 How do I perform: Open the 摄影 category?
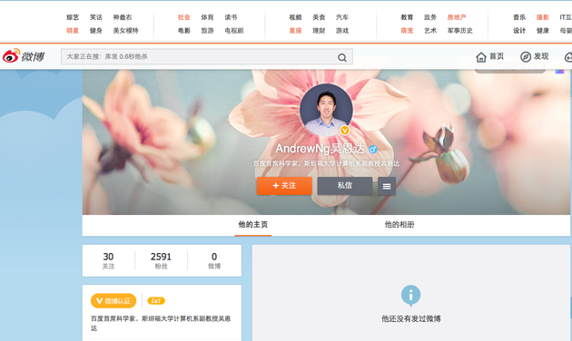point(542,17)
